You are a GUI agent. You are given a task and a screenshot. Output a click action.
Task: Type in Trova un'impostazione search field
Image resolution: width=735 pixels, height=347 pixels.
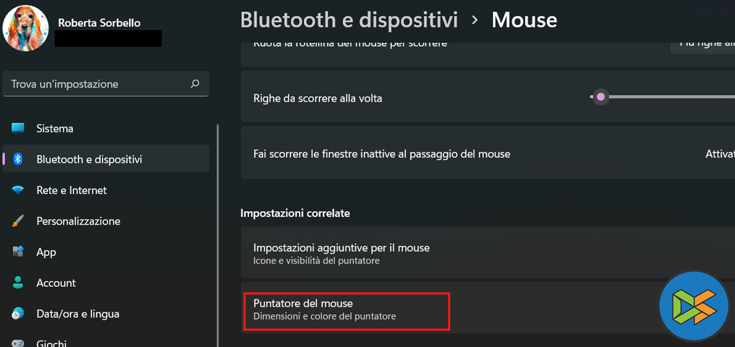pyautogui.click(x=97, y=84)
